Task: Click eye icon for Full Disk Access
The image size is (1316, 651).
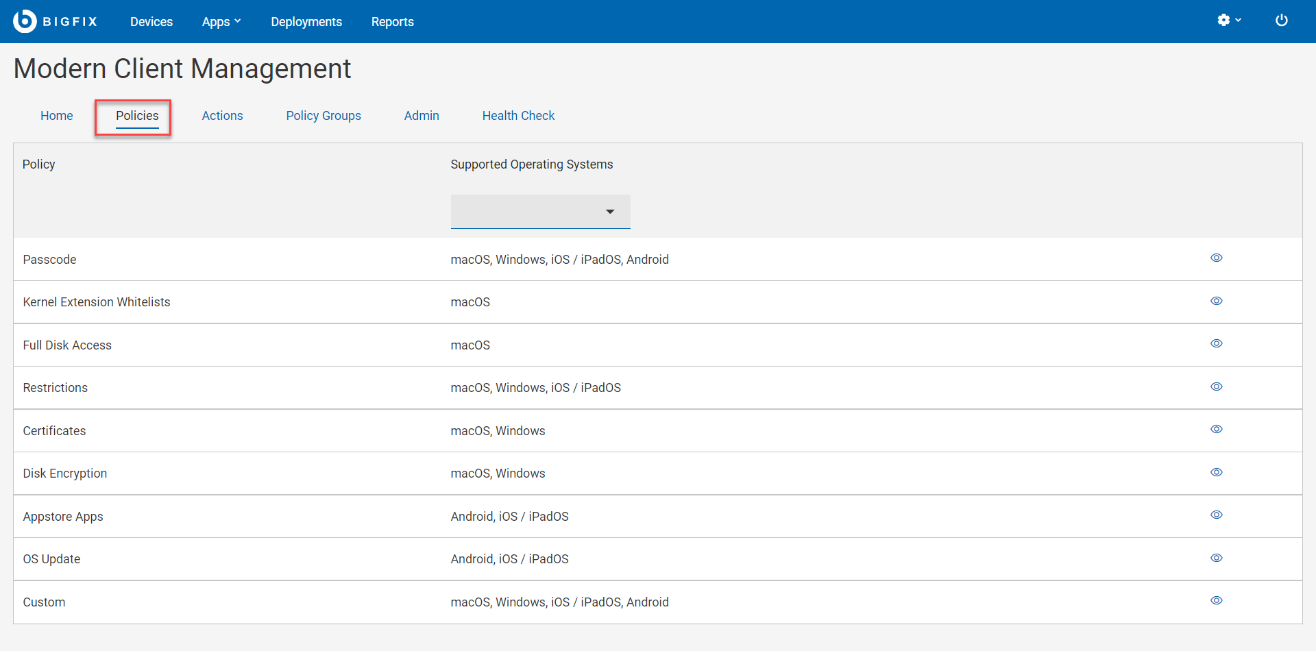Action: point(1216,344)
